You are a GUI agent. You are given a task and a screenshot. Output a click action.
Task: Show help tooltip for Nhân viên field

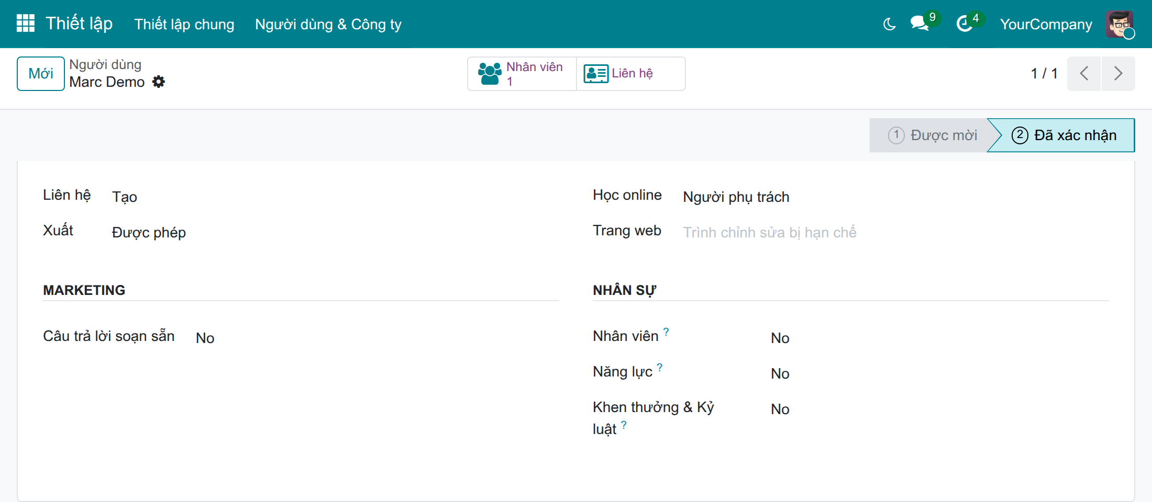click(666, 332)
